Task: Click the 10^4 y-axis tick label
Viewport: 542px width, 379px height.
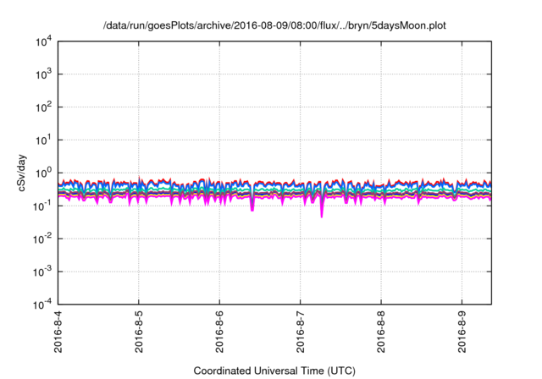Action: click(x=44, y=41)
